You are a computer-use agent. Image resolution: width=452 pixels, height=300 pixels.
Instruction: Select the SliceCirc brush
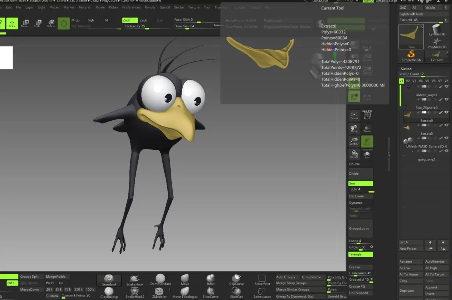tap(237, 293)
